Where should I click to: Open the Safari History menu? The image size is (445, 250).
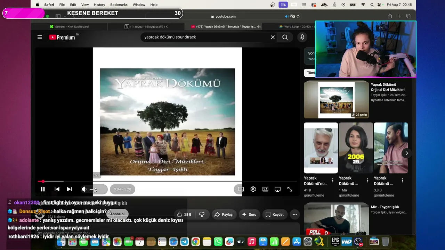(x=99, y=5)
